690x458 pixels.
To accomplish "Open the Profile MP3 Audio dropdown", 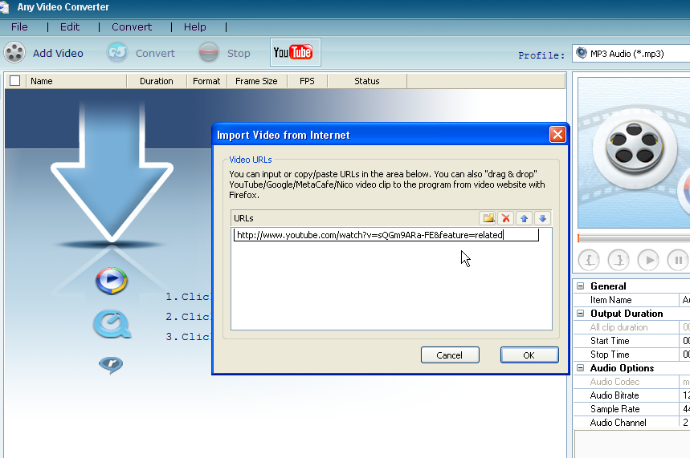I will pyautogui.click(x=631, y=54).
